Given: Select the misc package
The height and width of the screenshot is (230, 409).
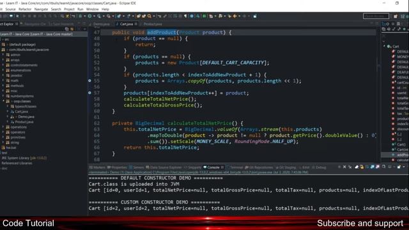Looking at the screenshot, I should click(x=14, y=91).
